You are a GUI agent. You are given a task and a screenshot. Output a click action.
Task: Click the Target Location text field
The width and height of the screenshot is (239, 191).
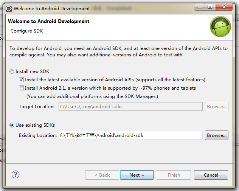tap(130, 107)
